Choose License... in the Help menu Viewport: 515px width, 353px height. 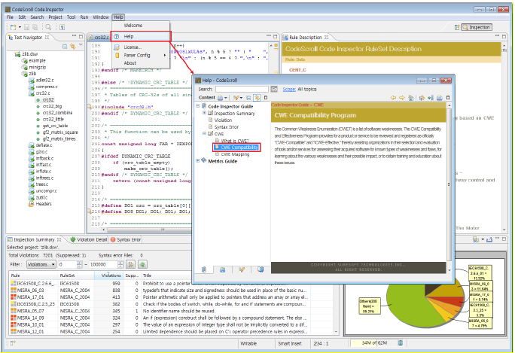[x=133, y=47]
